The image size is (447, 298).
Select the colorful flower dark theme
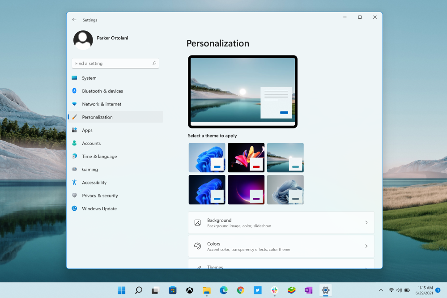coord(246,158)
